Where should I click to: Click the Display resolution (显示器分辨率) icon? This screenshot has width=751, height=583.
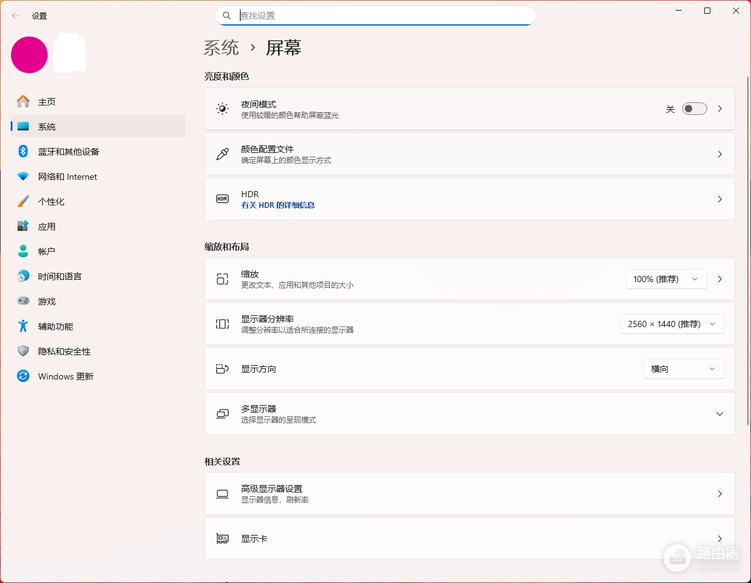[x=222, y=324]
